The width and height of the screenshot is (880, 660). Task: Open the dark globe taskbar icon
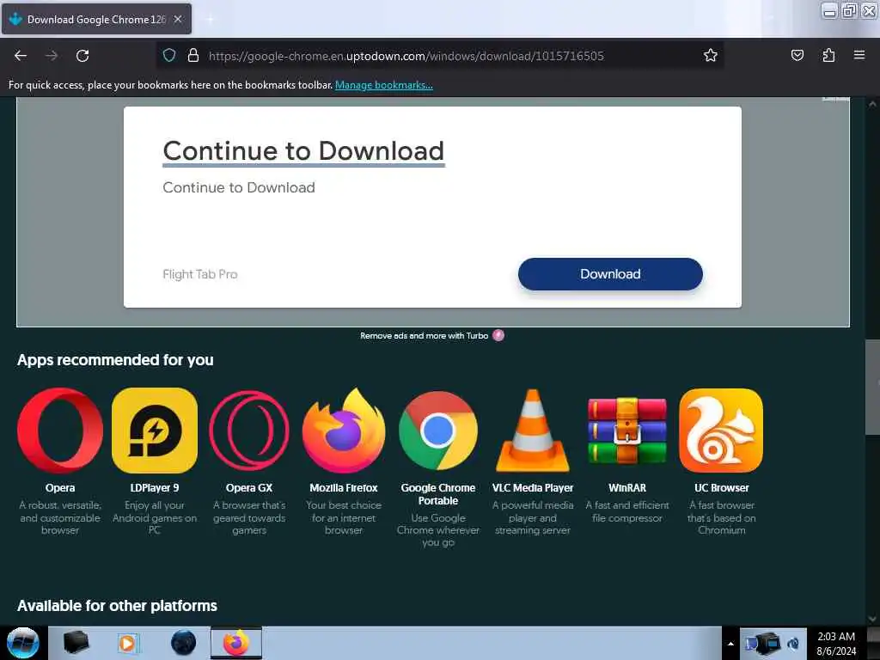[x=183, y=643]
